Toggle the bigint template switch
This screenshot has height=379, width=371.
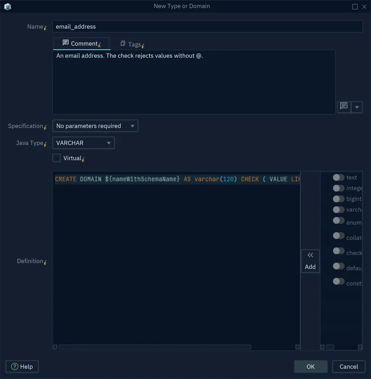338,199
